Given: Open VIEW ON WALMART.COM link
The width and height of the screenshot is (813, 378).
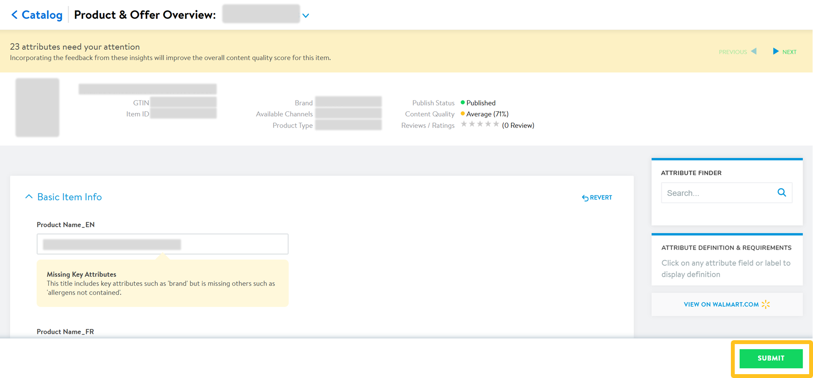Looking at the screenshot, I should pos(727,304).
